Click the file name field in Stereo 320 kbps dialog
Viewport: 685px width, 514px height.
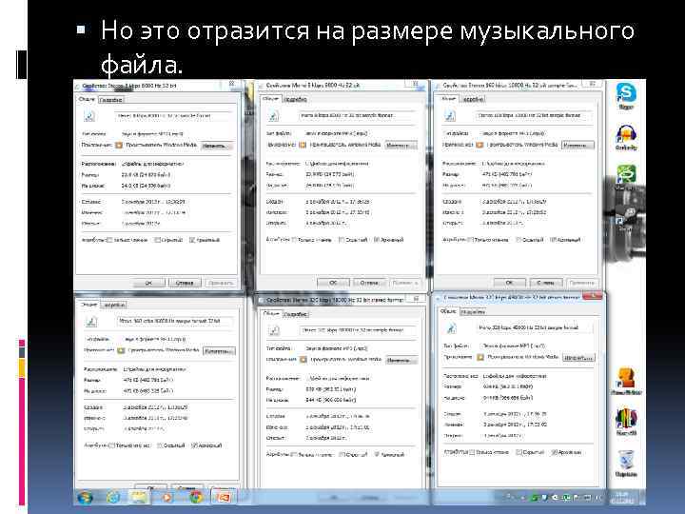pos(359,330)
